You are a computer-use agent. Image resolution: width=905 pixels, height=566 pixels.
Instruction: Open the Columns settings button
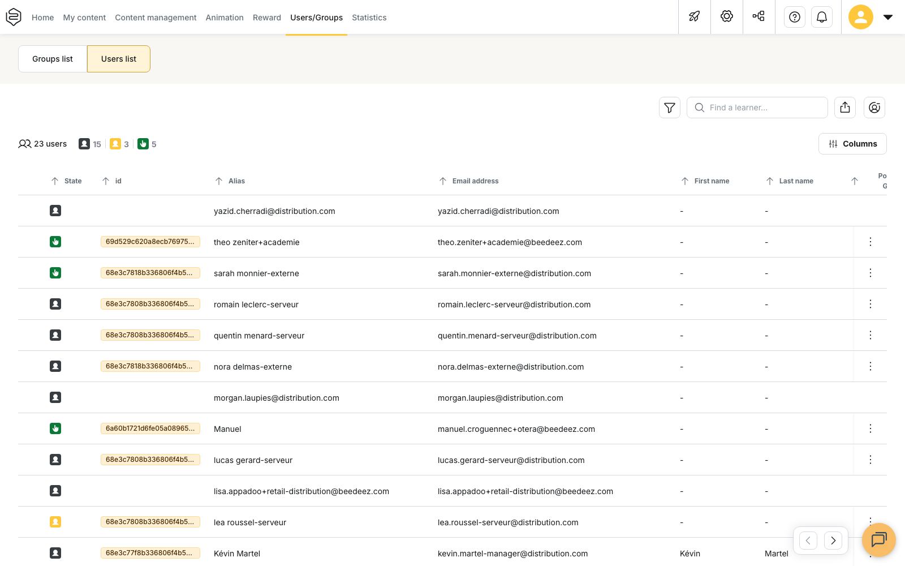[852, 144]
